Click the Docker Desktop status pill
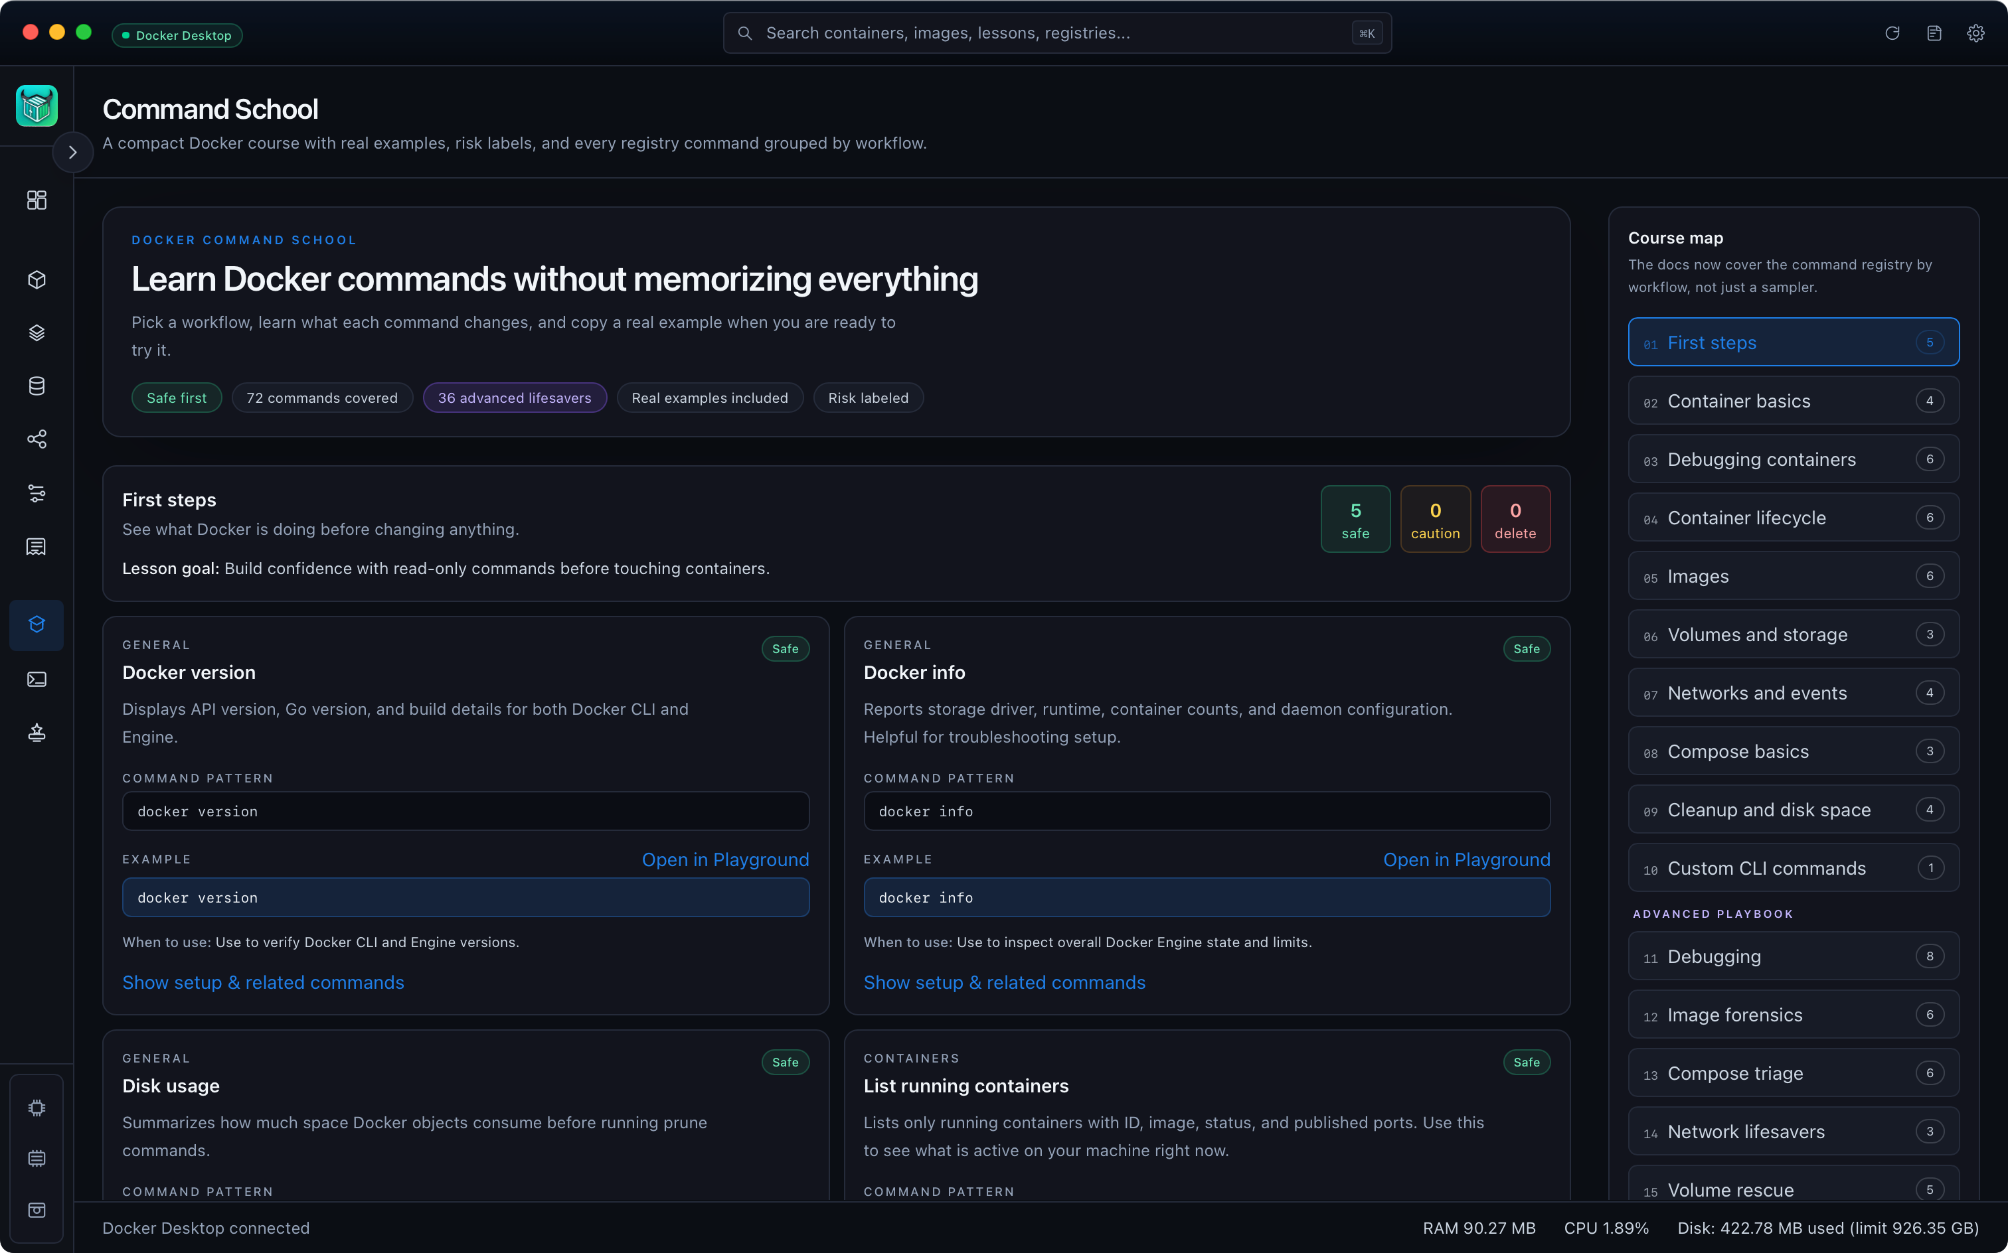Screen dimensions: 2008x1253 [x=177, y=35]
